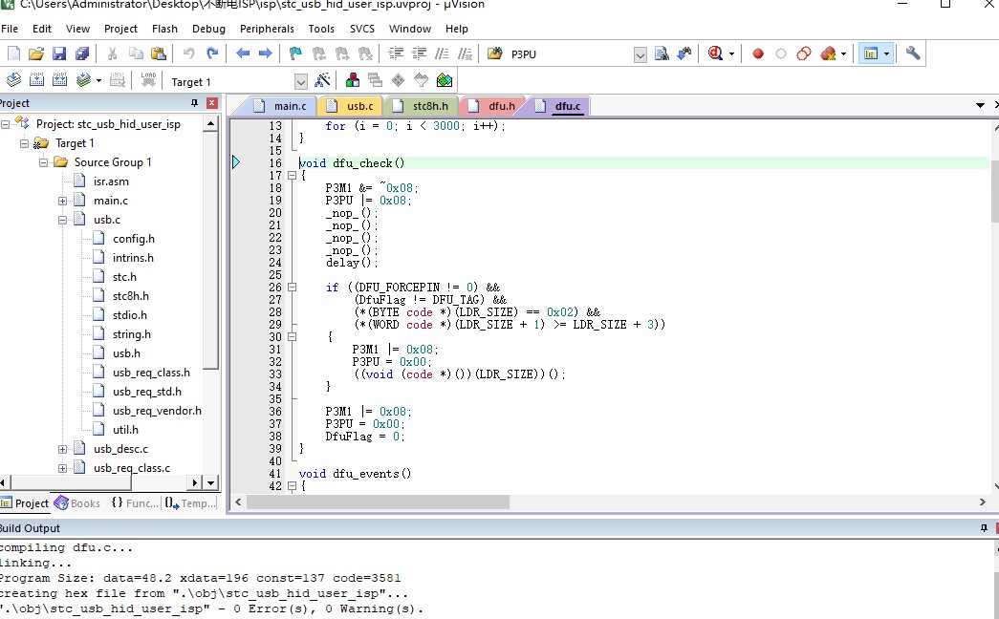Open Options for Target with the wand icon
Image resolution: width=999 pixels, height=619 pixels.
point(323,80)
